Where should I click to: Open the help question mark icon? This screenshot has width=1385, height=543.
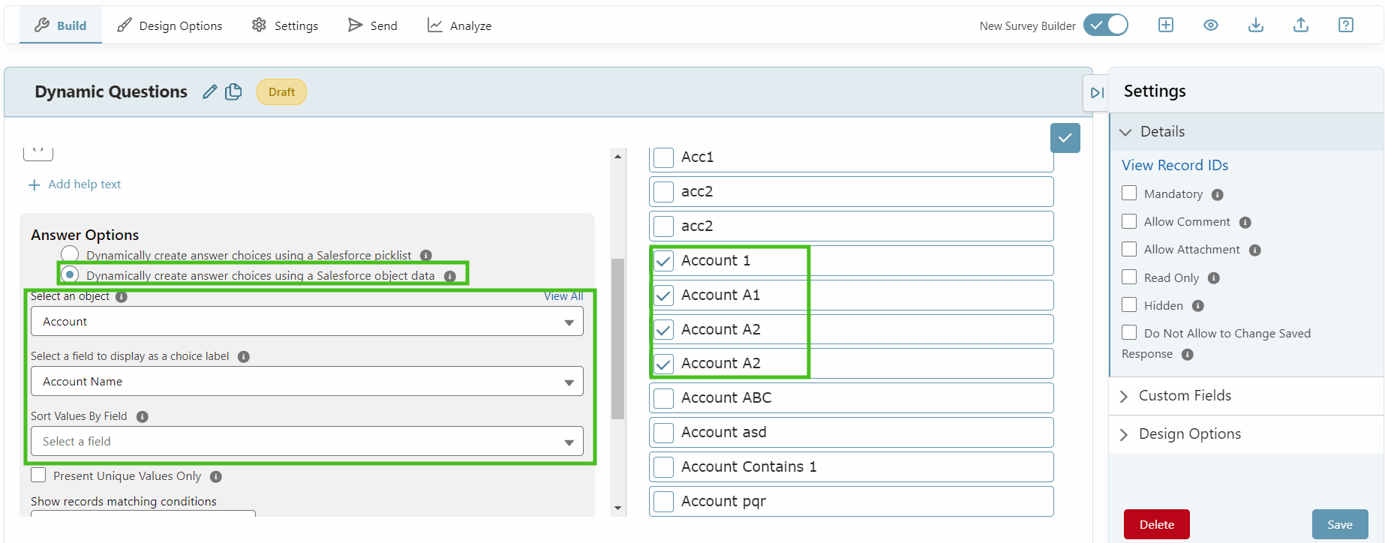coord(1345,25)
